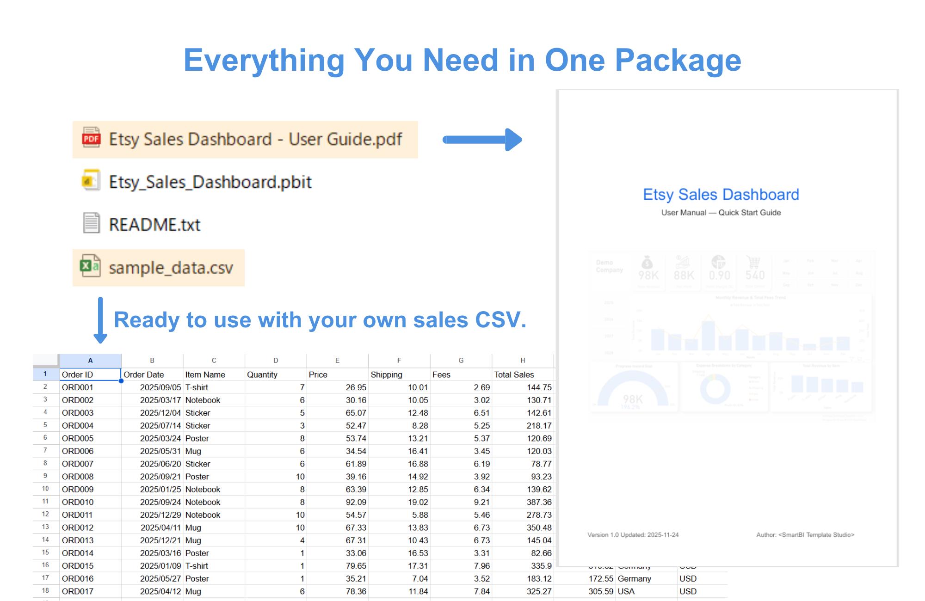Select row header 10 in spreadsheet
Viewport: 925px width, 601px height.
click(45, 489)
